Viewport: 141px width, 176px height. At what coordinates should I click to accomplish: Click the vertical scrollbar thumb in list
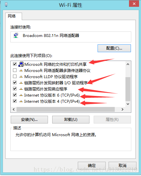click(128, 89)
